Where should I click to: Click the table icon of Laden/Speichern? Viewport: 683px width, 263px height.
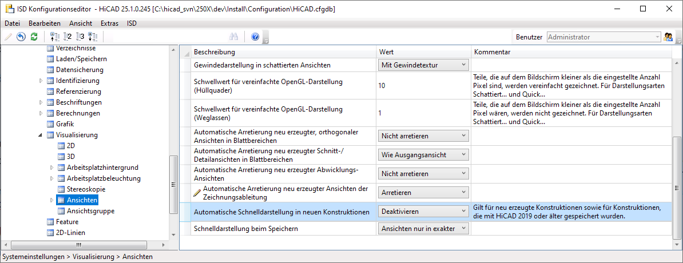(50, 59)
